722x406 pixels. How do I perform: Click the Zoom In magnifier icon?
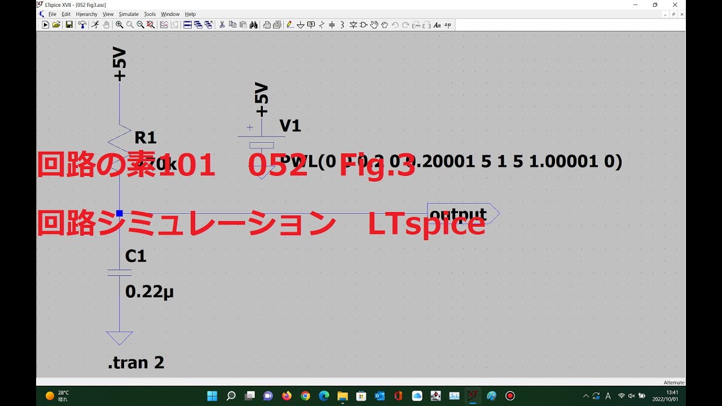(x=119, y=25)
